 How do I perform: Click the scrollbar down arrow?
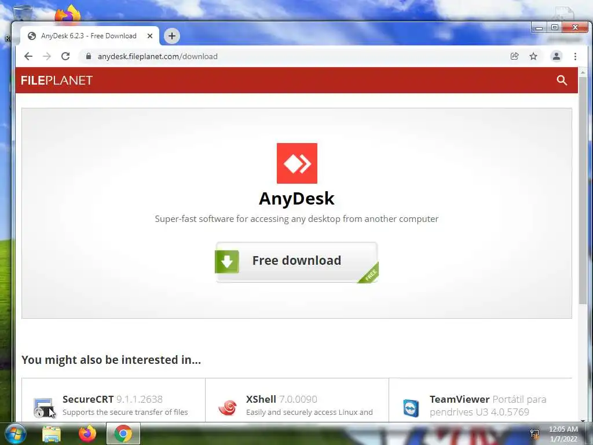583,420
